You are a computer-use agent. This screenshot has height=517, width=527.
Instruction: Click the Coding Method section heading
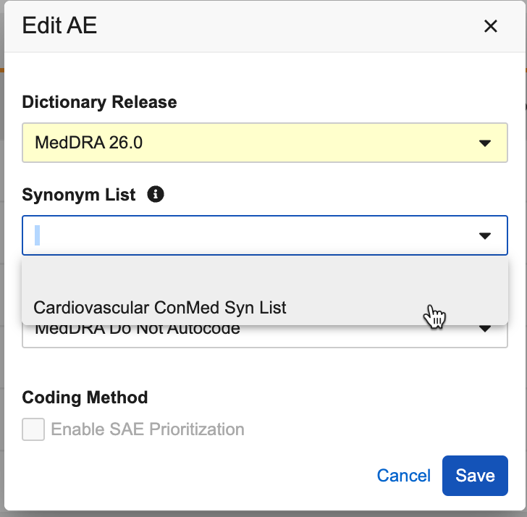pos(85,398)
